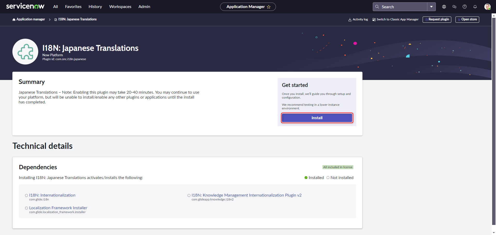Open the All menu
496x235 pixels.
(55, 7)
